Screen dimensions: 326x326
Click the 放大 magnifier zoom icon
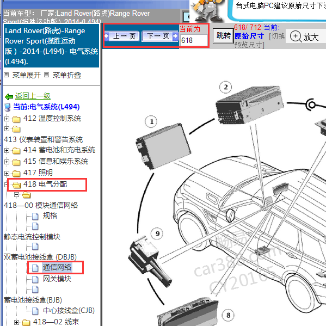(x=296, y=36)
